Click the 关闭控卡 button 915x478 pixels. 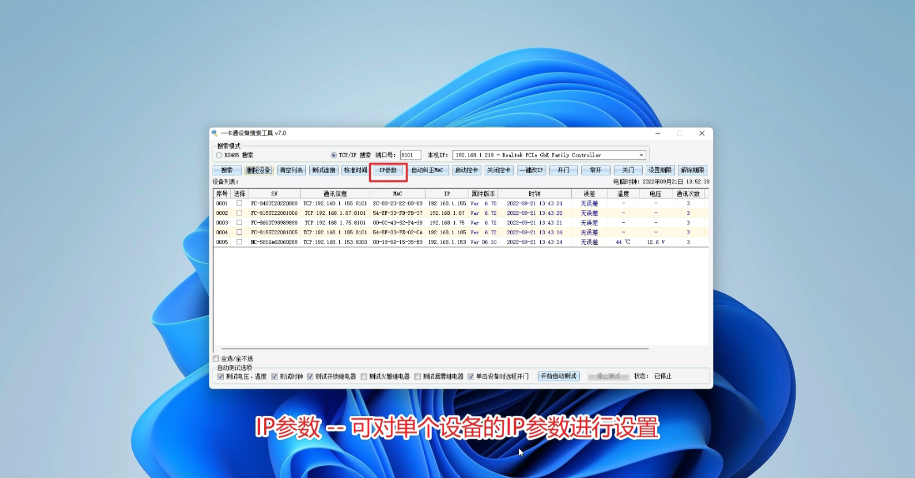499,170
